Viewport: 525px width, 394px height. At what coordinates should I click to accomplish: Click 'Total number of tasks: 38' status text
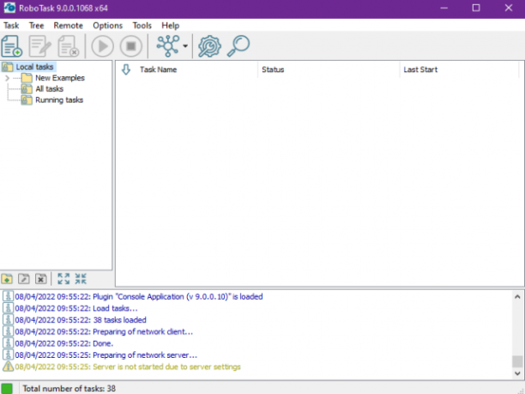pyautogui.click(x=69, y=389)
